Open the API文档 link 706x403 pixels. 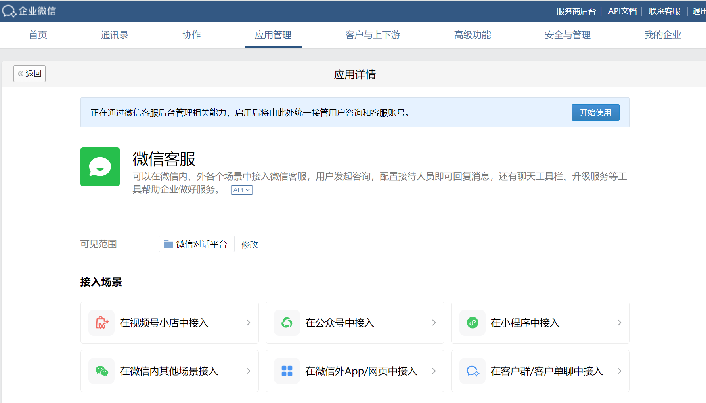click(622, 11)
